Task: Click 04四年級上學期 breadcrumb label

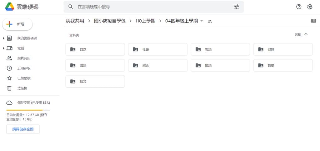Action: pos(182,21)
